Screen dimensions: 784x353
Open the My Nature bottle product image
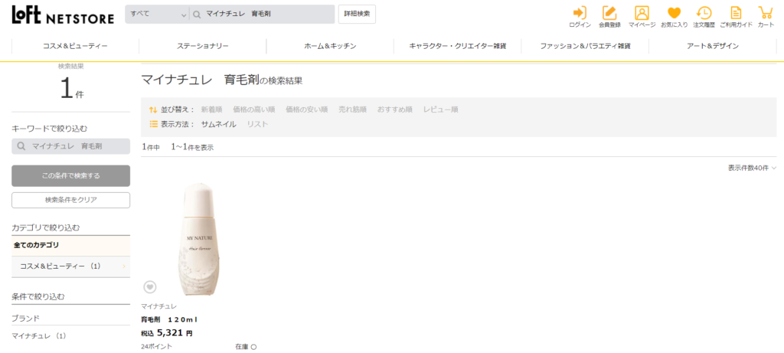(x=199, y=238)
